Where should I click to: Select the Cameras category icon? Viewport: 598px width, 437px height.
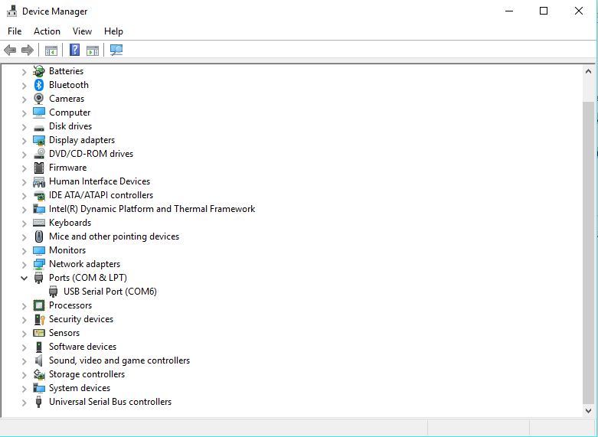[39, 99]
